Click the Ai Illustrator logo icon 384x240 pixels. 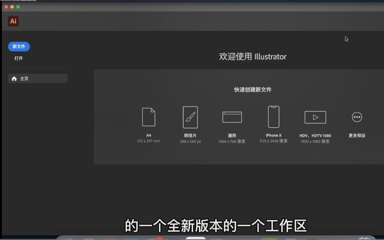13,21
